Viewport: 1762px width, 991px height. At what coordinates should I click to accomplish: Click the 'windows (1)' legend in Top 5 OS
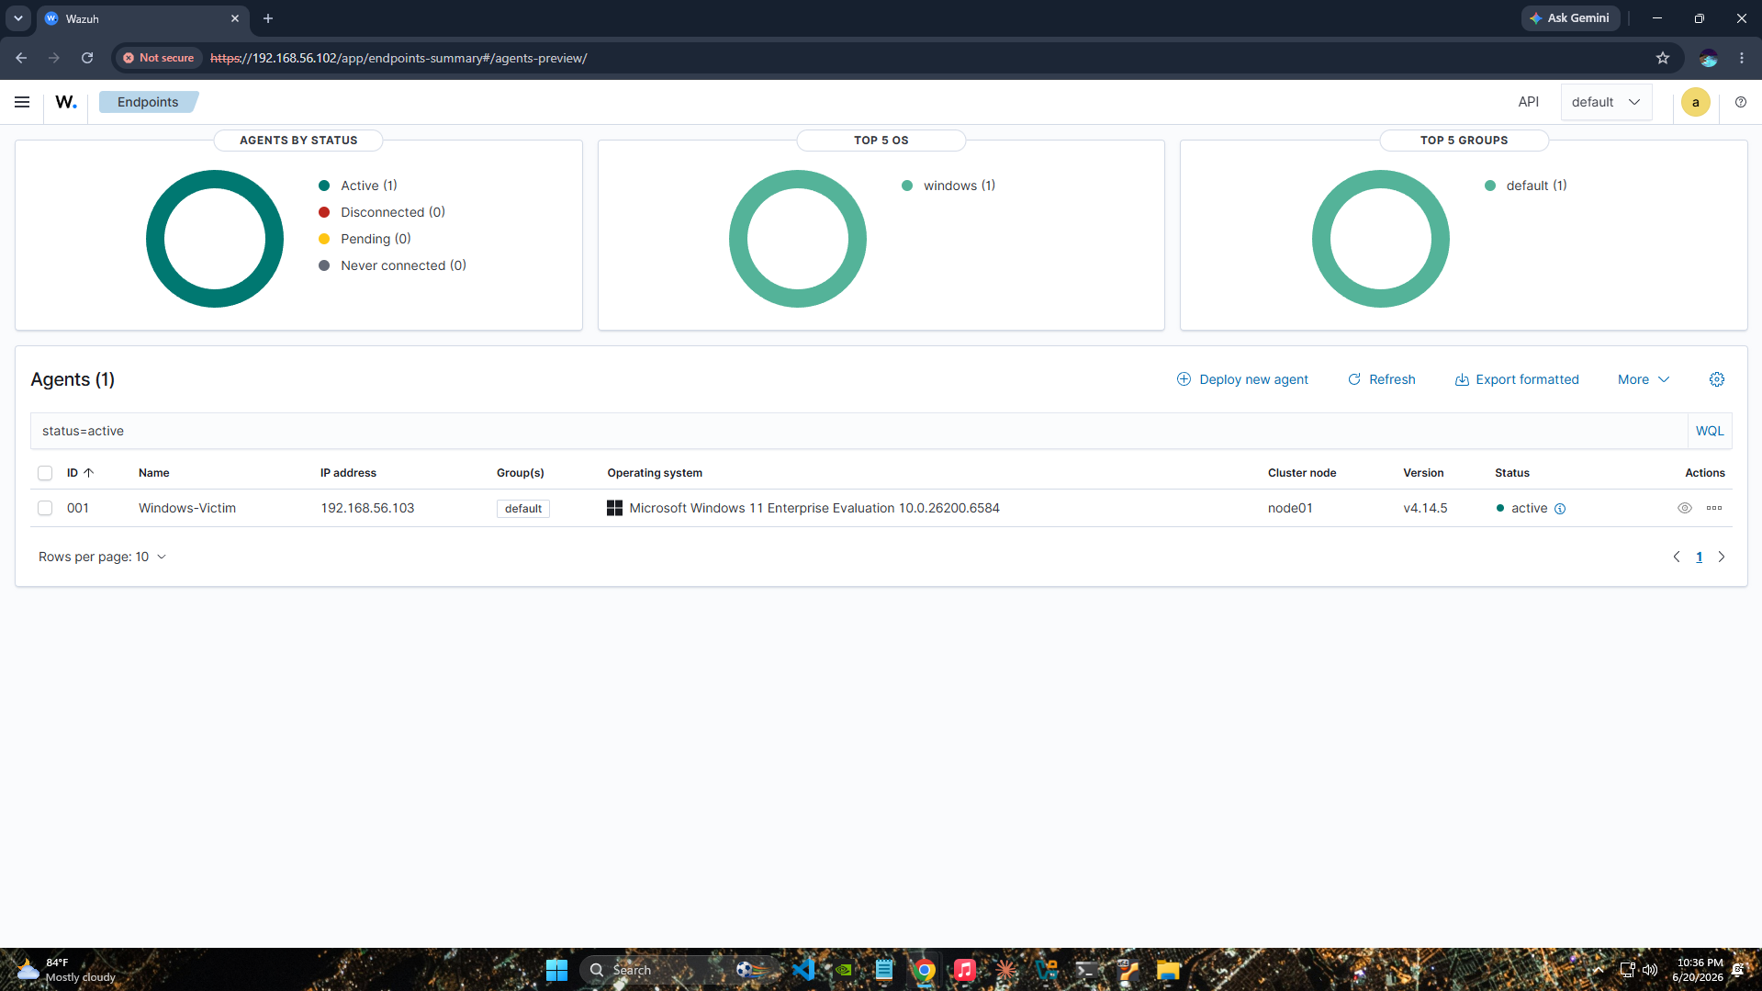[x=948, y=186]
